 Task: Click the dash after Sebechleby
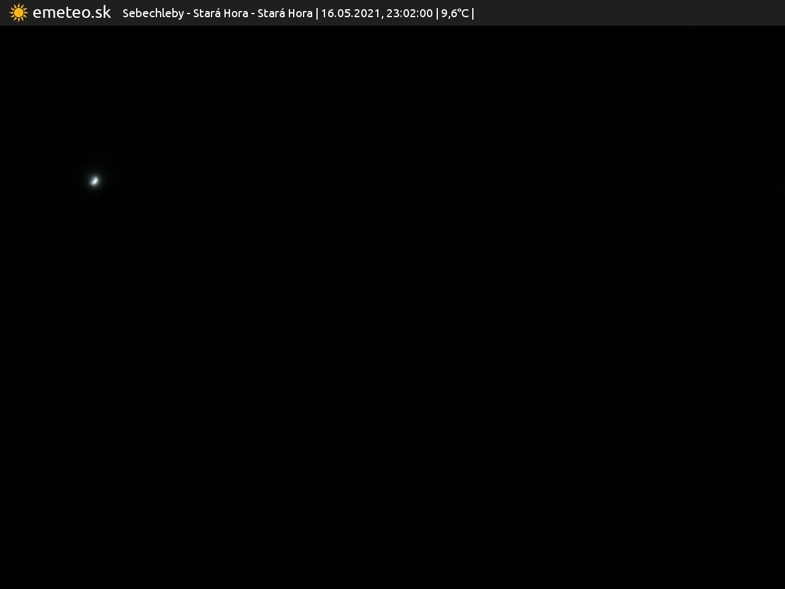(189, 13)
